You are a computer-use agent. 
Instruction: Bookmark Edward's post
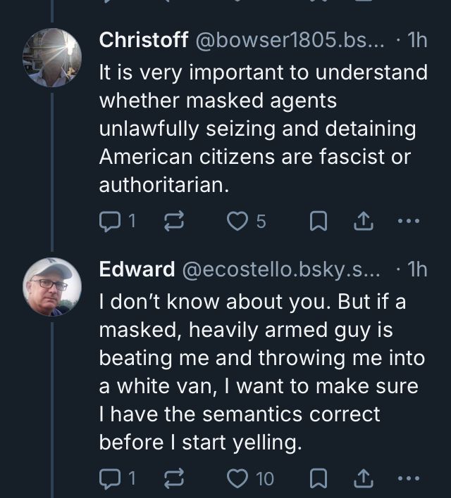tap(319, 479)
